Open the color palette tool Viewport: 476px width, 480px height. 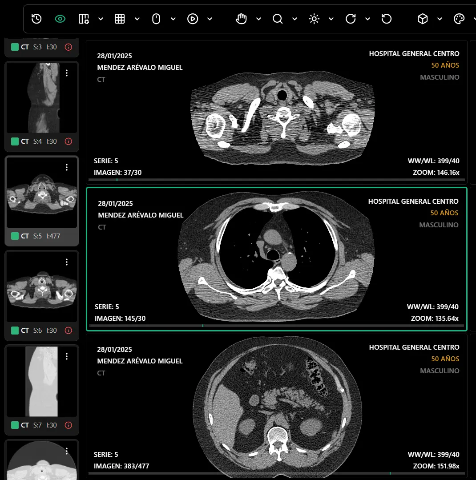(x=459, y=19)
